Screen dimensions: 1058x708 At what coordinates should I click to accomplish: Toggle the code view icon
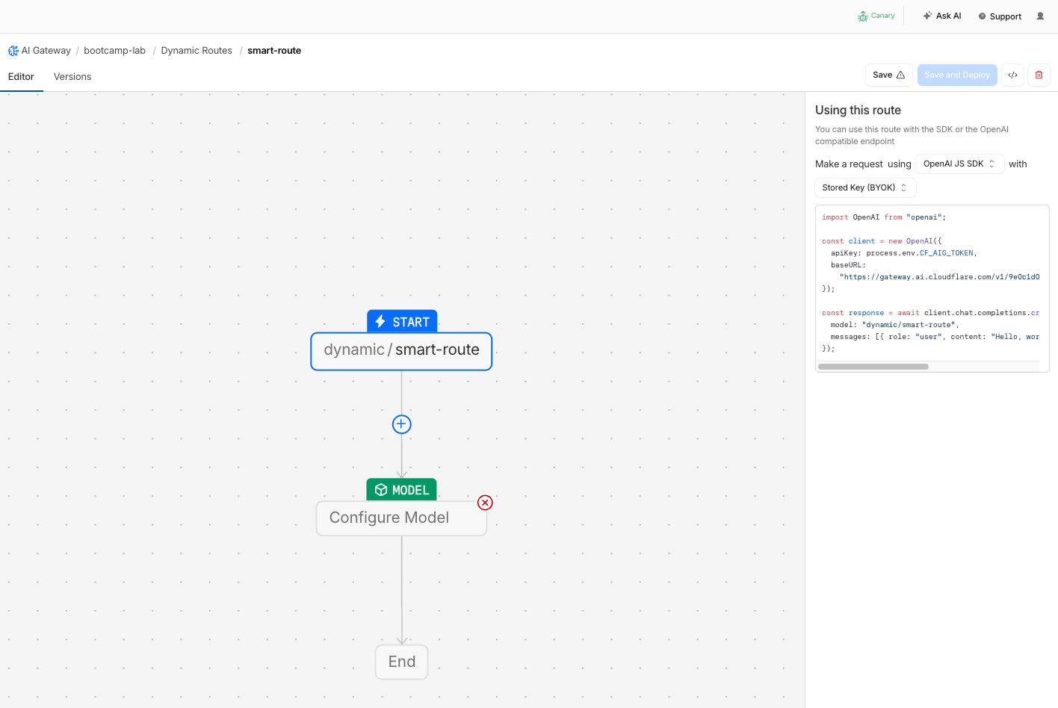[1012, 75]
